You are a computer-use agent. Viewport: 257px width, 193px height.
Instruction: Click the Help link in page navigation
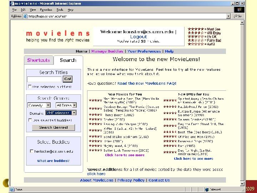pos(169,51)
